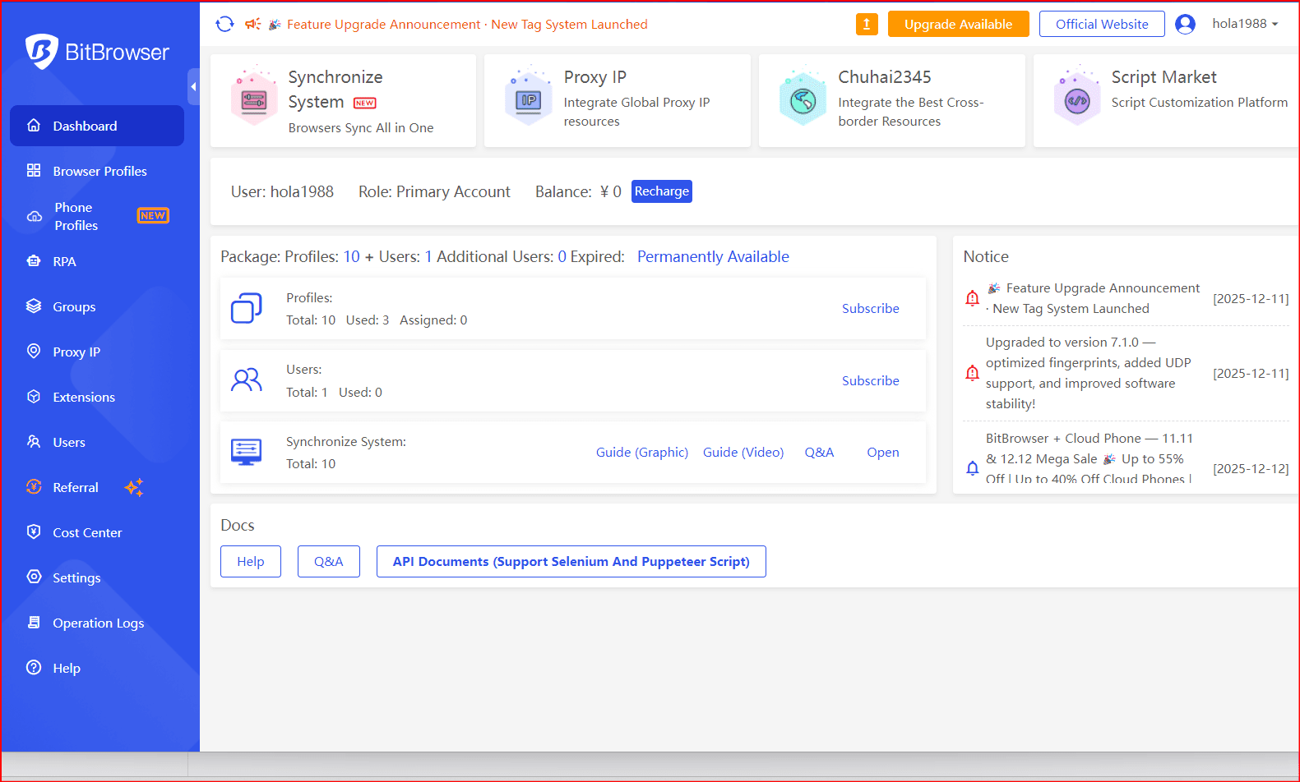Click the Script Market code icon
1300x782 pixels.
[1076, 101]
